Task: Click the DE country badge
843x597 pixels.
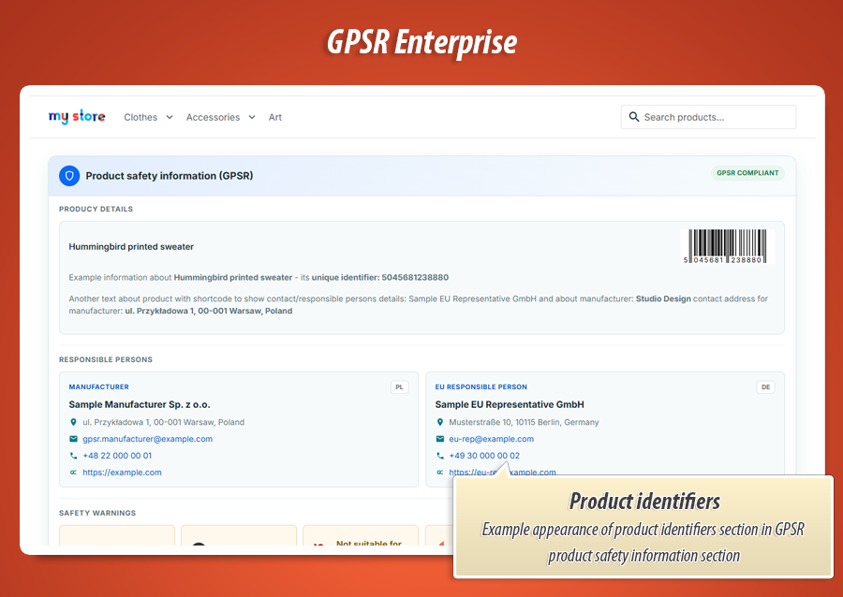Action: [765, 387]
